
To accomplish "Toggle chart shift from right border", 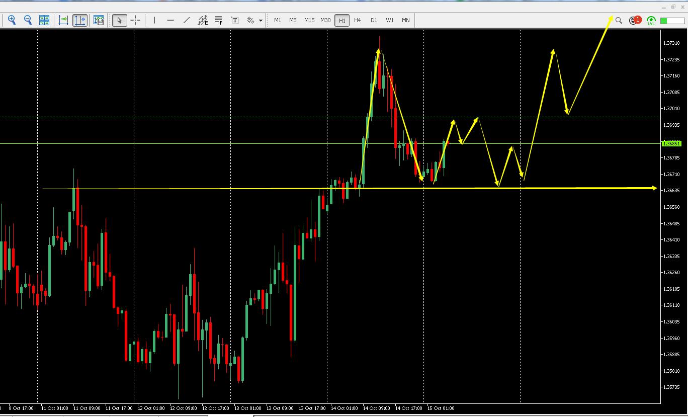I will [x=80, y=20].
